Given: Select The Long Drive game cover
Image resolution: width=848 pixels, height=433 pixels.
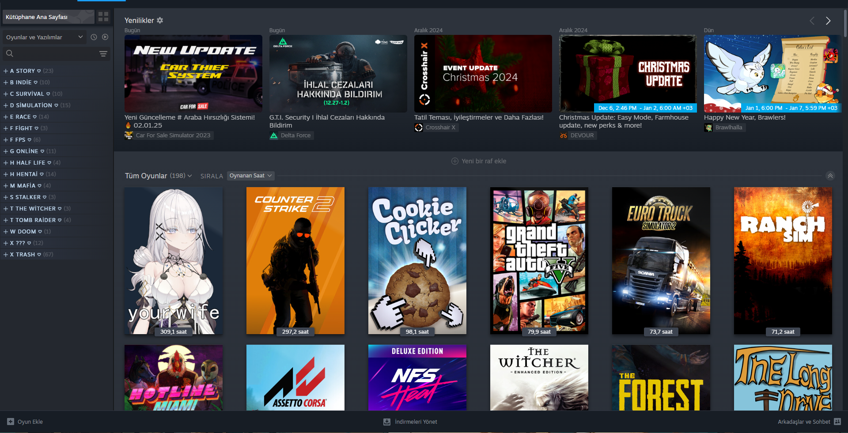Looking at the screenshot, I should 783,377.
